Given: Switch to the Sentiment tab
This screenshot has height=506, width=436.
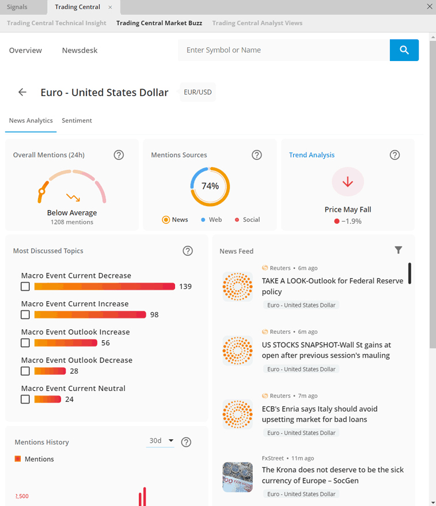Looking at the screenshot, I should point(77,120).
